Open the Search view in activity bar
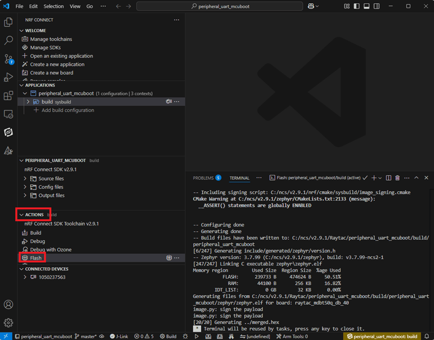This screenshot has width=434, height=340. (x=8, y=40)
